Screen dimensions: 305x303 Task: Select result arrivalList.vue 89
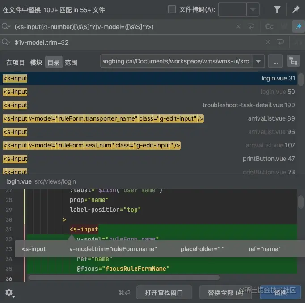pyautogui.click(x=148, y=118)
